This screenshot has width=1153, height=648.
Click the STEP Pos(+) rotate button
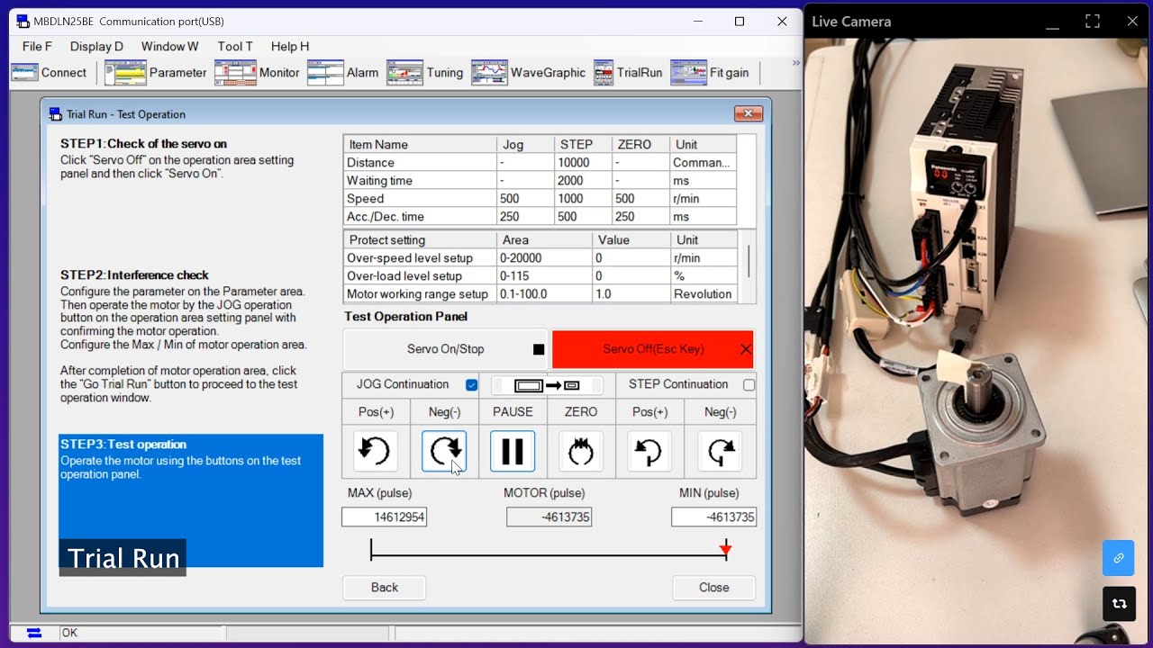tap(649, 451)
